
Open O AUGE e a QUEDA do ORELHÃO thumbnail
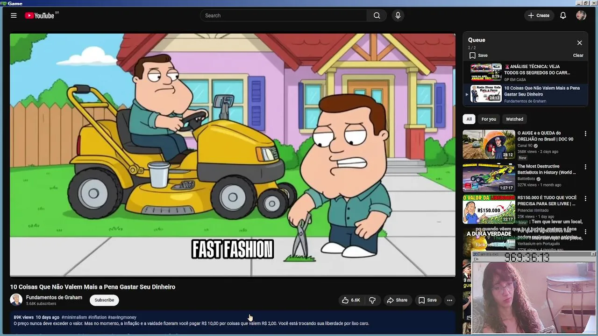[x=489, y=144]
